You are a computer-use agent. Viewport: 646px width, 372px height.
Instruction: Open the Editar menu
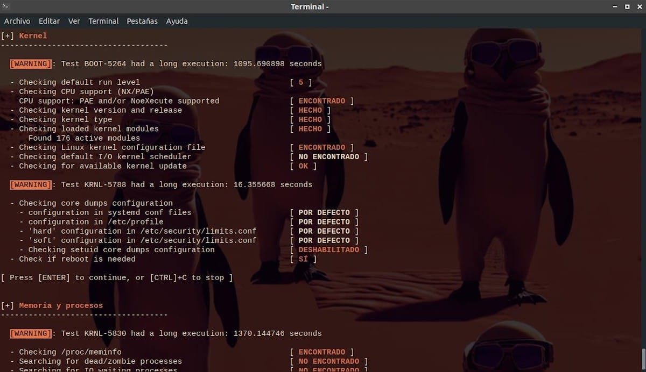click(49, 21)
